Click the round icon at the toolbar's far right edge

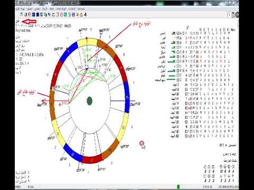(x=237, y=15)
